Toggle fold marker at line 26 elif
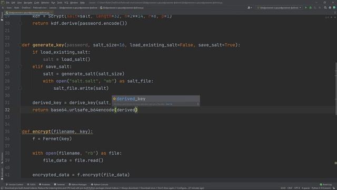 [20, 66]
